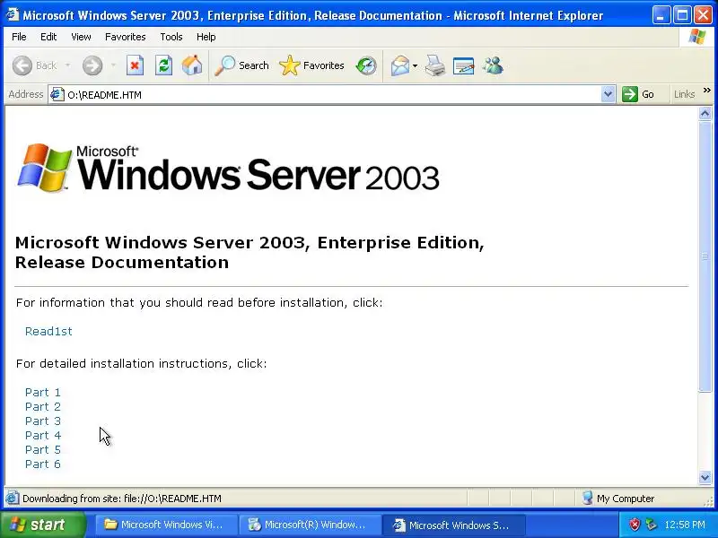Click the Back navigation arrow icon
718x538 pixels.
[x=22, y=65]
